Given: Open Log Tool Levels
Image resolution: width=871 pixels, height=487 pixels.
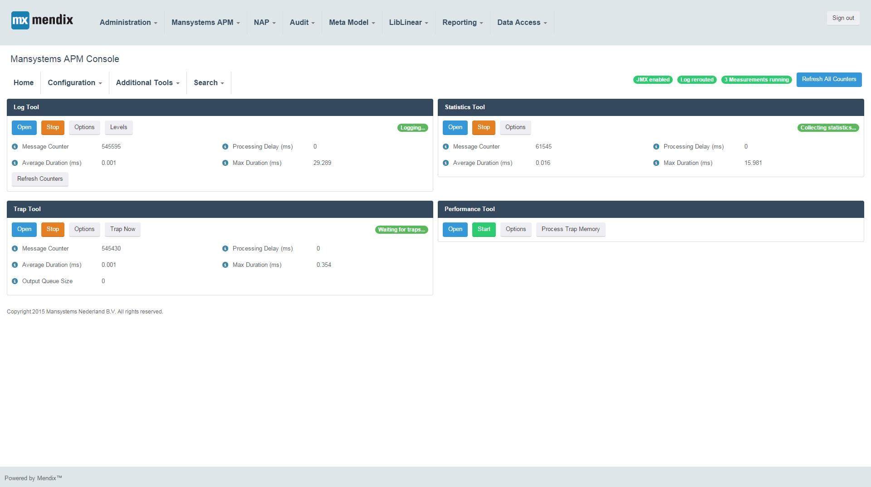Looking at the screenshot, I should point(118,127).
